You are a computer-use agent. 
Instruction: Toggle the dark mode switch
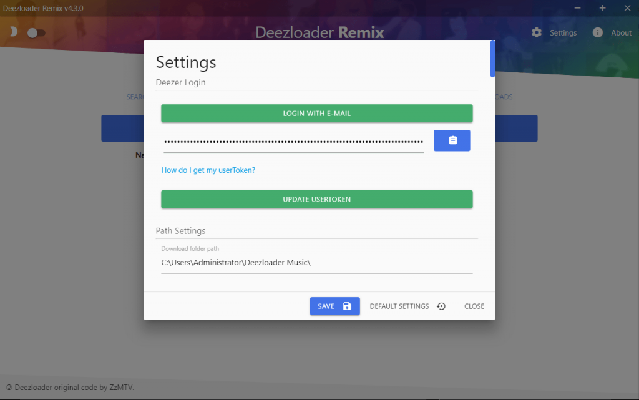tap(36, 33)
